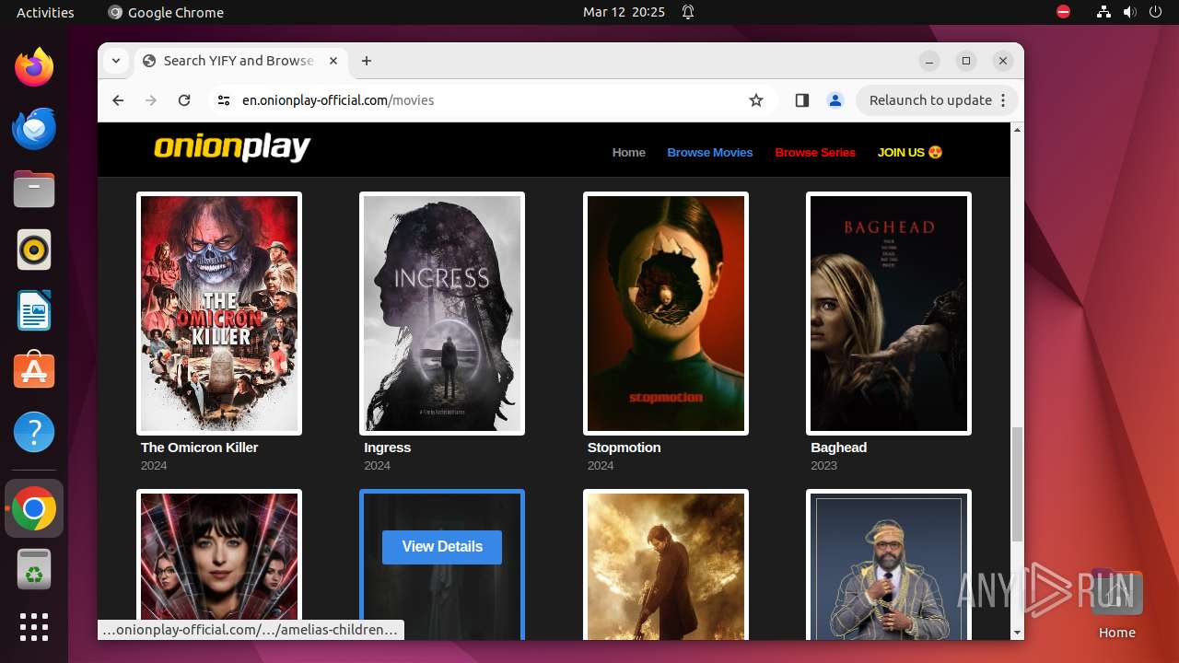Go back to previous page
1179x663 pixels.
click(118, 100)
